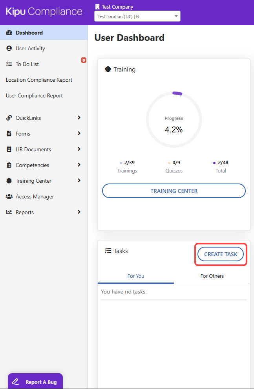254x389 pixels.
Task: Click the Access Manager people icon
Action: (x=9, y=196)
